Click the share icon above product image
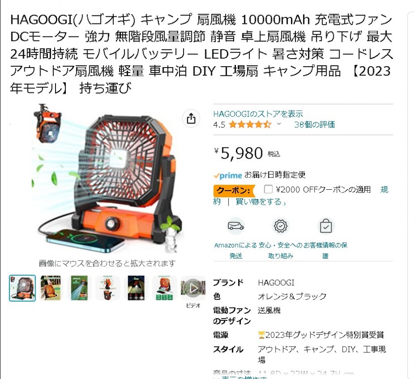 191,119
